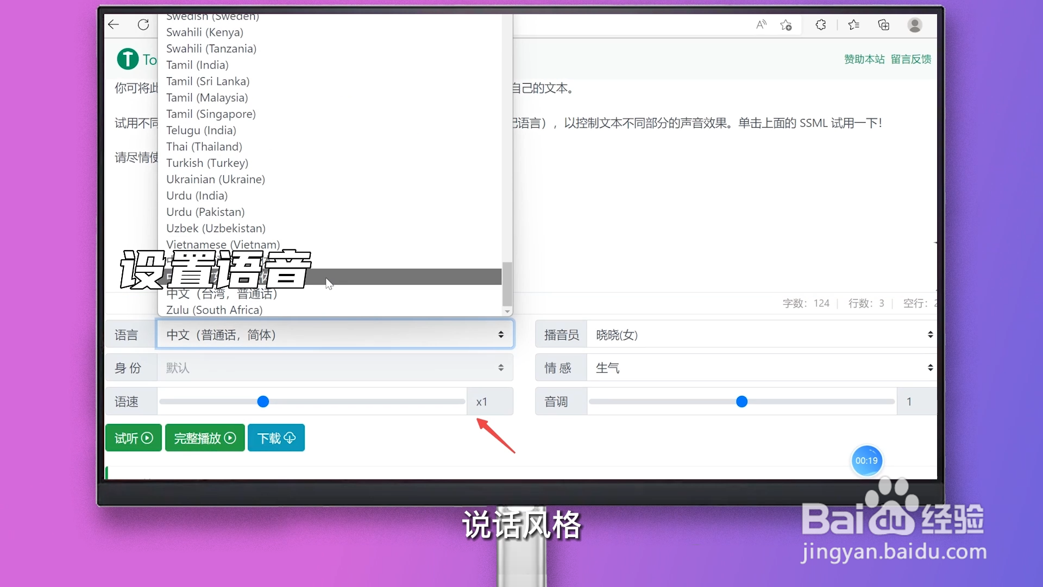Click the back navigation arrow

pos(114,24)
